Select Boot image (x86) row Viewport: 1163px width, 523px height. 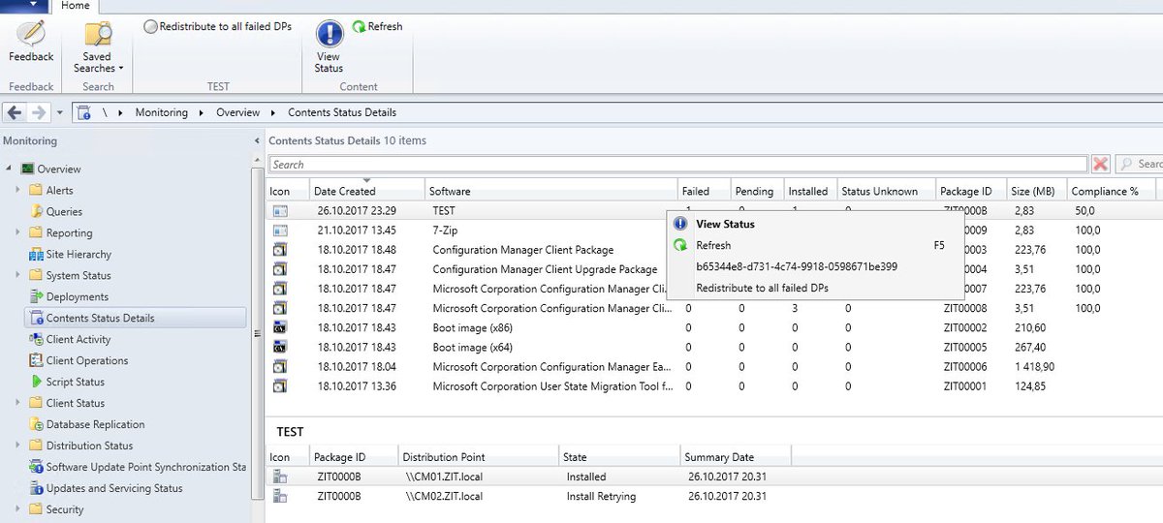click(x=714, y=327)
